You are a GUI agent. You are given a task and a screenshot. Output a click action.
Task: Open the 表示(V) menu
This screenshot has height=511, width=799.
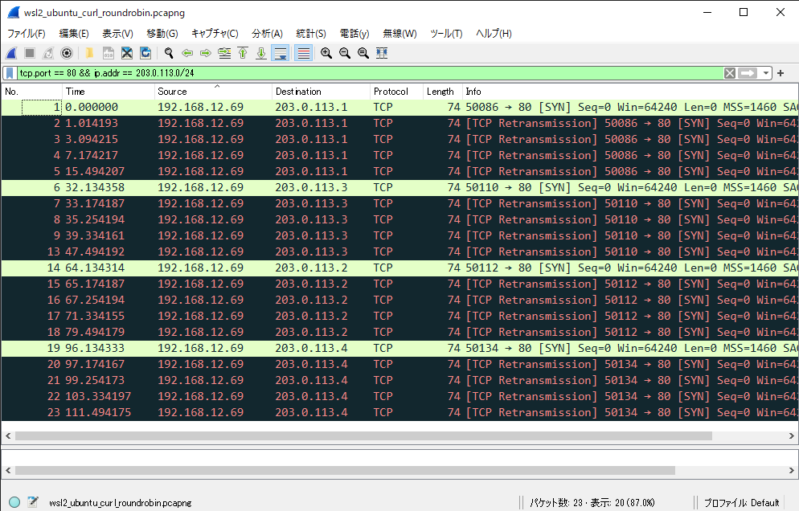point(117,34)
